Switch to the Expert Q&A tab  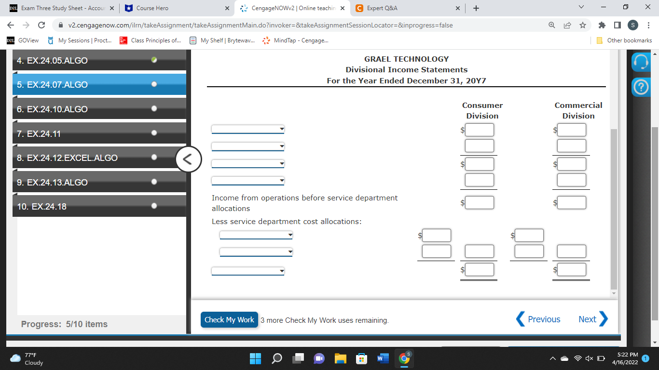408,8
